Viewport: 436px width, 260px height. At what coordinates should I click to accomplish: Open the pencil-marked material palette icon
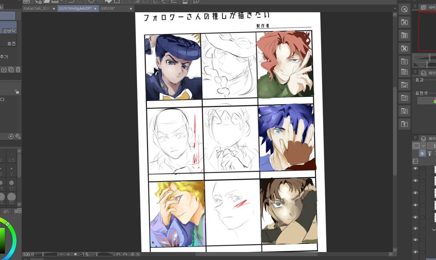404,98
